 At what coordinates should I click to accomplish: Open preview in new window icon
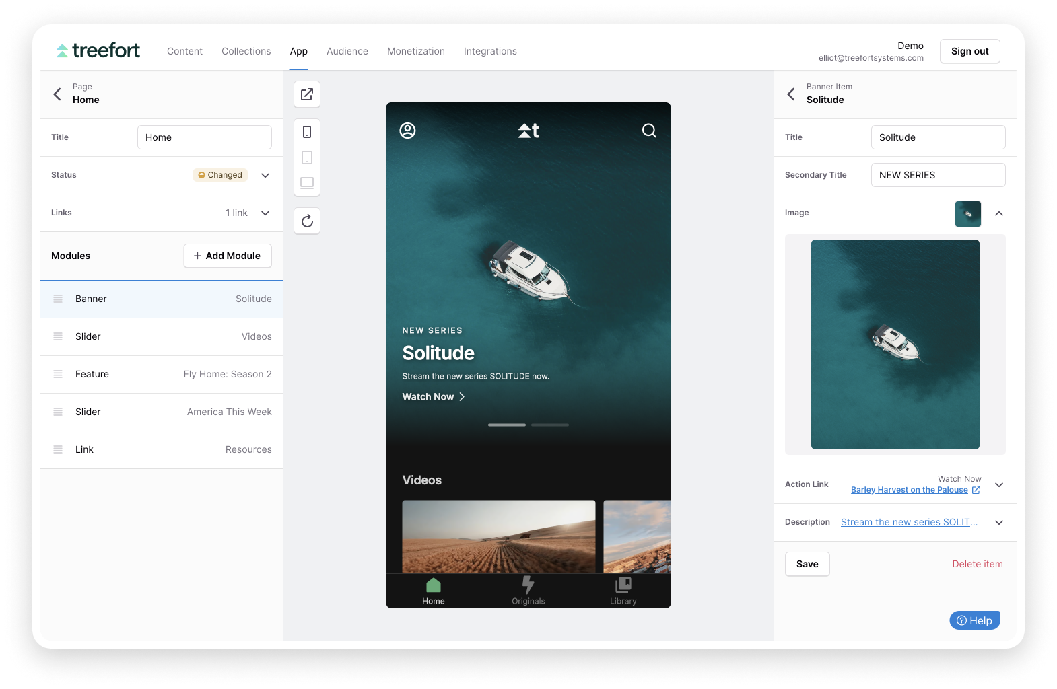pyautogui.click(x=307, y=94)
